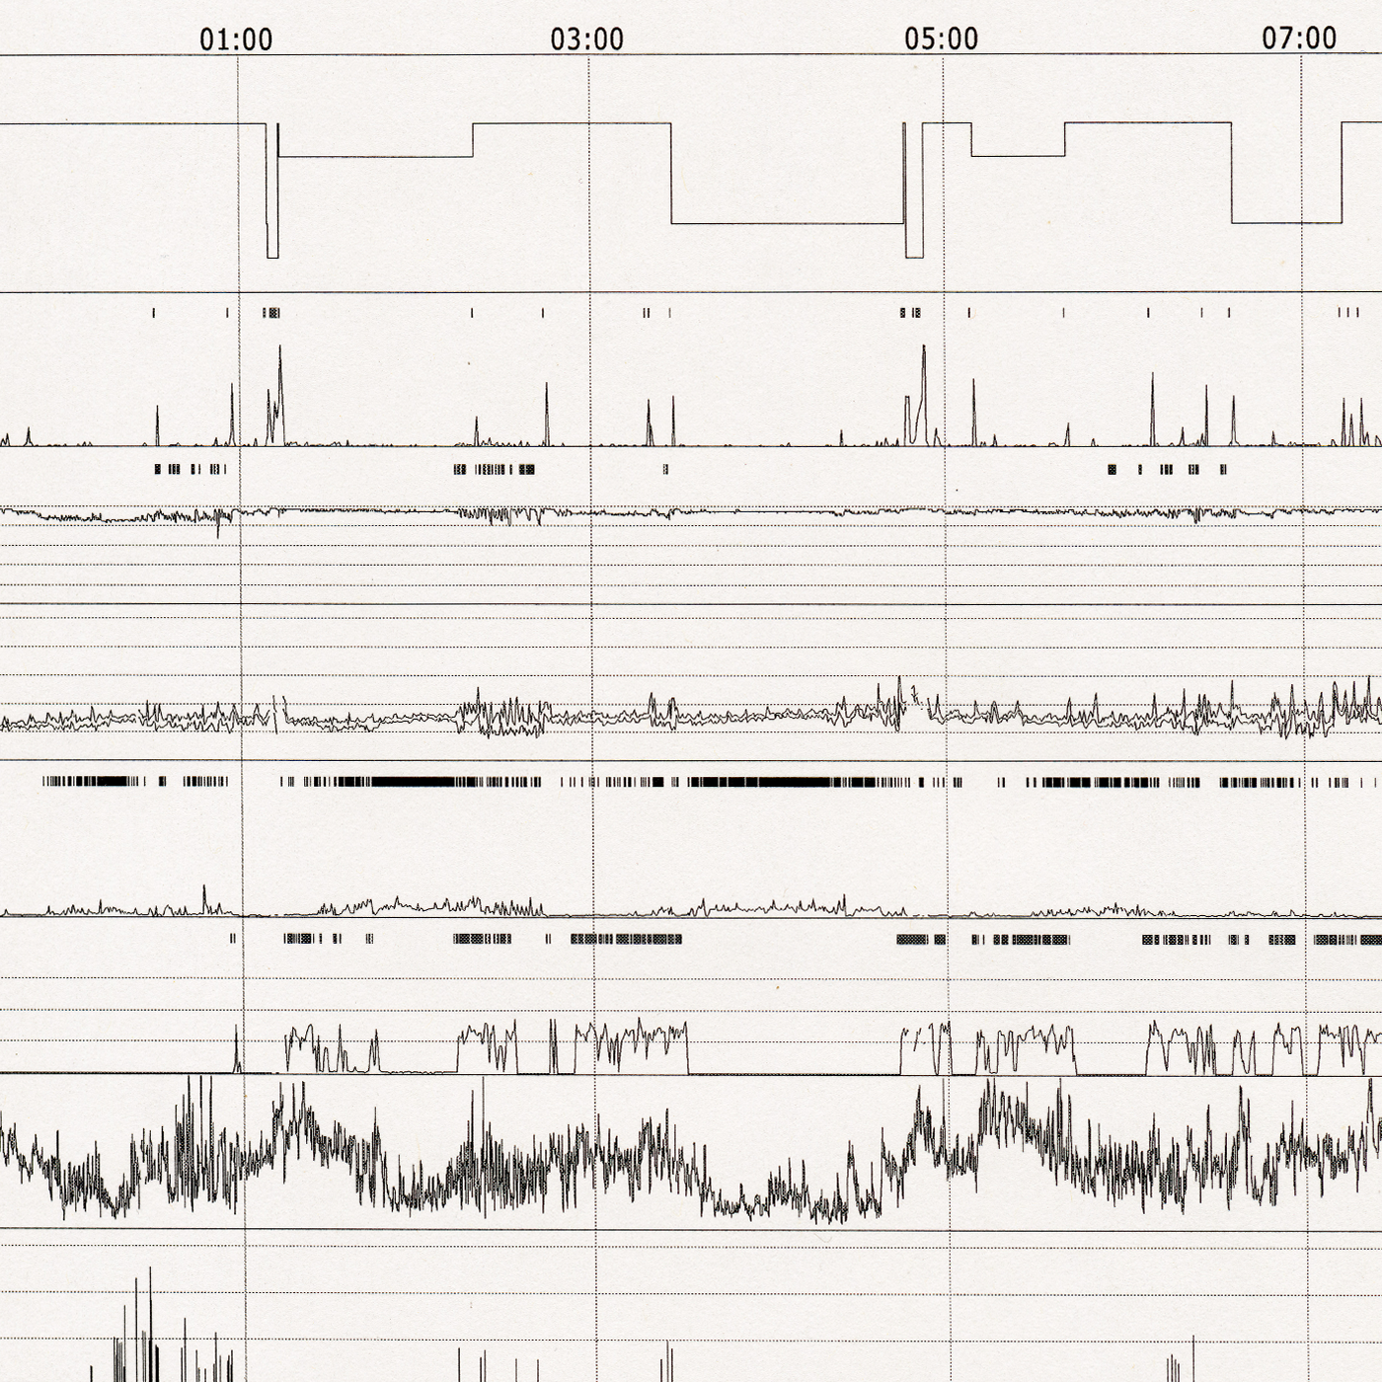Select the 03:00 time axis label

(587, 39)
